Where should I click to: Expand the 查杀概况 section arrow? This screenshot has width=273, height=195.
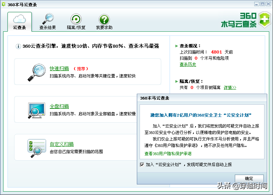pyautogui.click(x=176, y=46)
